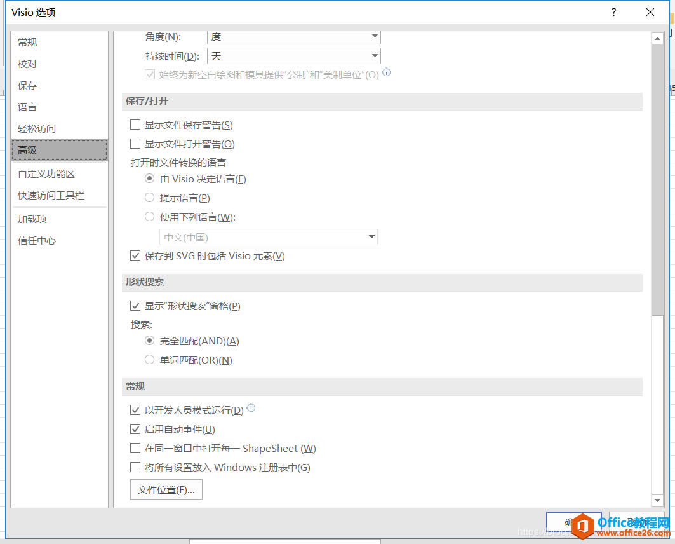Switch to 保存 settings page
The image size is (675, 544).
(59, 85)
